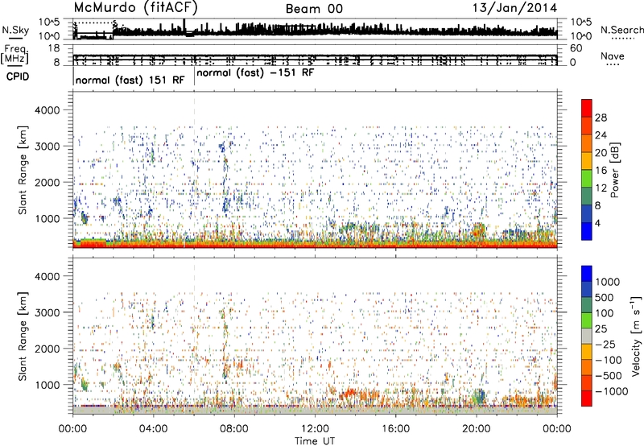The height and width of the screenshot is (446, 644).
Task: Click the 'Power [dB]' colorbar title
Action: point(615,171)
